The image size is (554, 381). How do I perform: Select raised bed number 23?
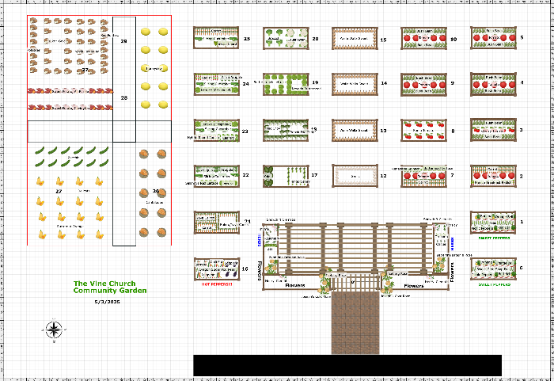tap(217, 130)
